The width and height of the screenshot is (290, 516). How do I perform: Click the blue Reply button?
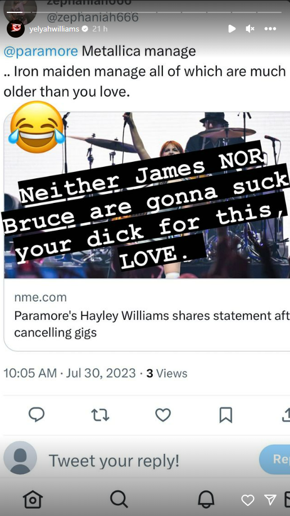pyautogui.click(x=275, y=459)
